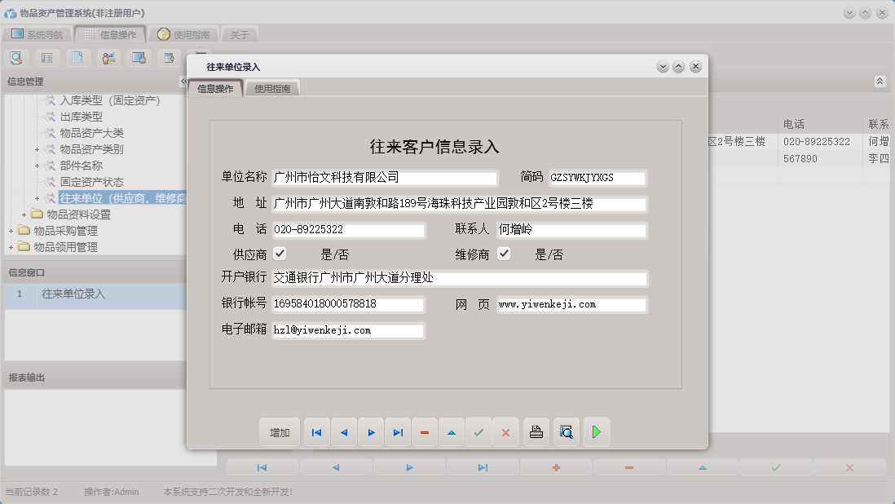895x504 pixels.
Task: Jump to last record using the navigation arrows
Action: pyautogui.click(x=398, y=432)
